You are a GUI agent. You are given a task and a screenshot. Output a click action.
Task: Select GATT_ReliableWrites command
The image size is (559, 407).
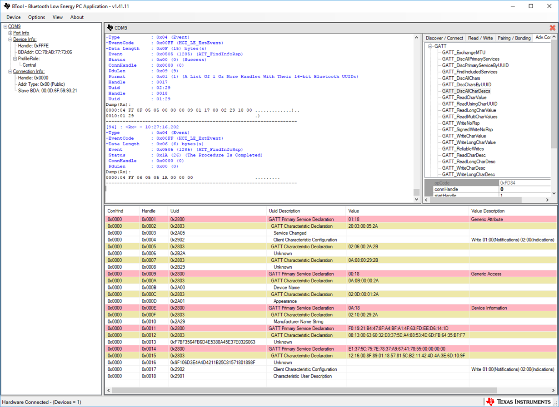tap(463, 149)
